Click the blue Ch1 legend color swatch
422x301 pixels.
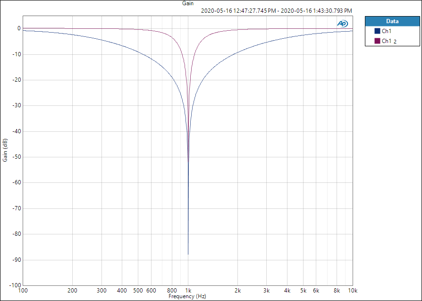[377, 31]
